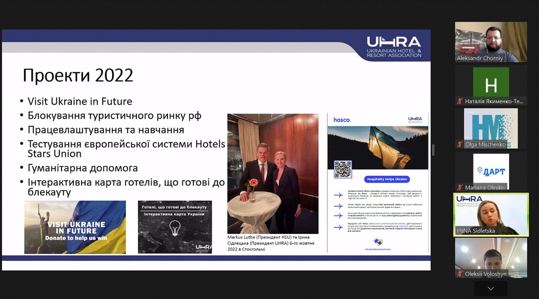Select Aleksandr Chorniy's video thumbnail
539x299 pixels.
coord(491,42)
